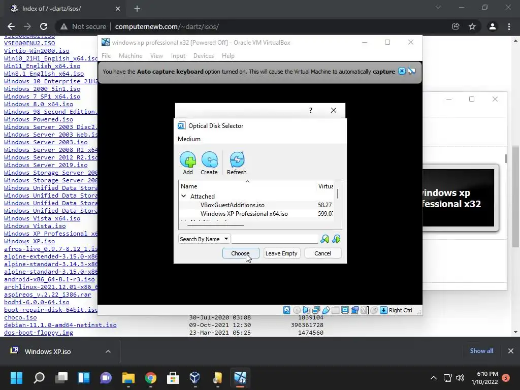Open File Explorer from taskbar
Screen dimensions: 520x390
click(x=128, y=377)
